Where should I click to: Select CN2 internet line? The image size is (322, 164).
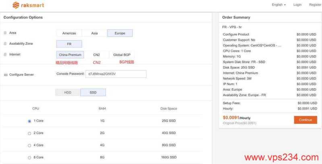pos(97,55)
